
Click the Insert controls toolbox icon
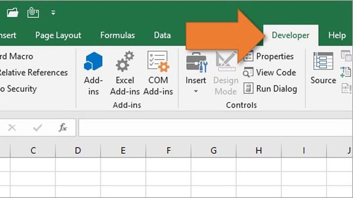(196, 62)
